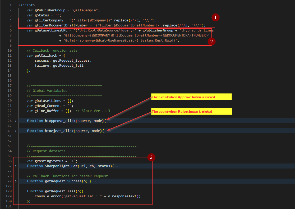Unfold getRequest_Success function using gutter chevron
Image resolution: width=295 pixels, height=209 pixels.
(16, 181)
